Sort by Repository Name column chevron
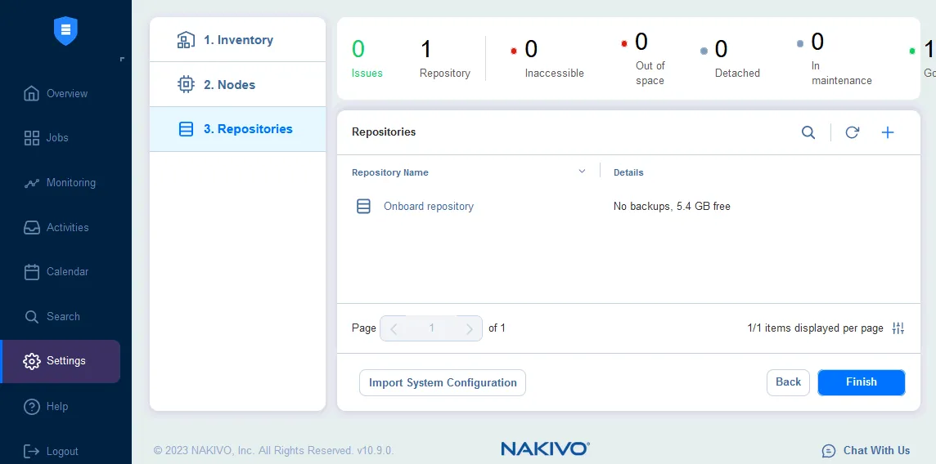936x464 pixels. tap(582, 172)
